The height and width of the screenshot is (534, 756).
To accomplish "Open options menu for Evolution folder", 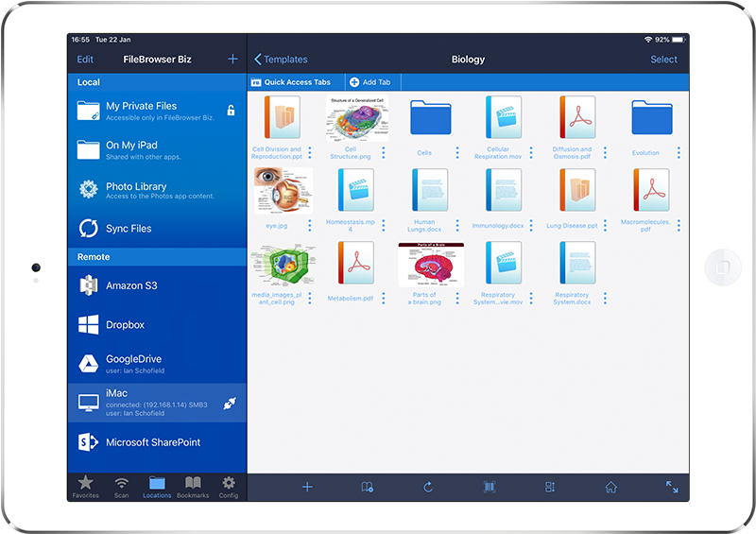I will pos(679,153).
